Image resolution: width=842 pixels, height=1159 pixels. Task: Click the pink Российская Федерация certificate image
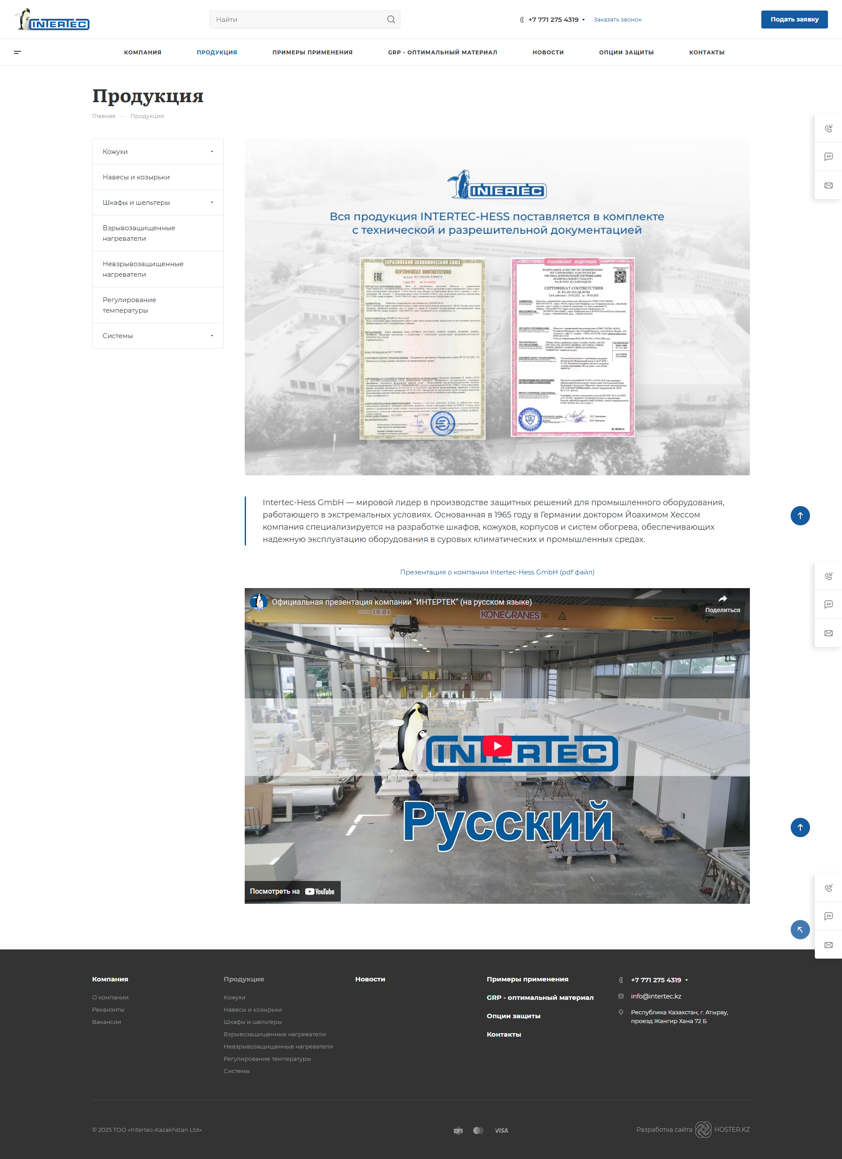point(573,347)
